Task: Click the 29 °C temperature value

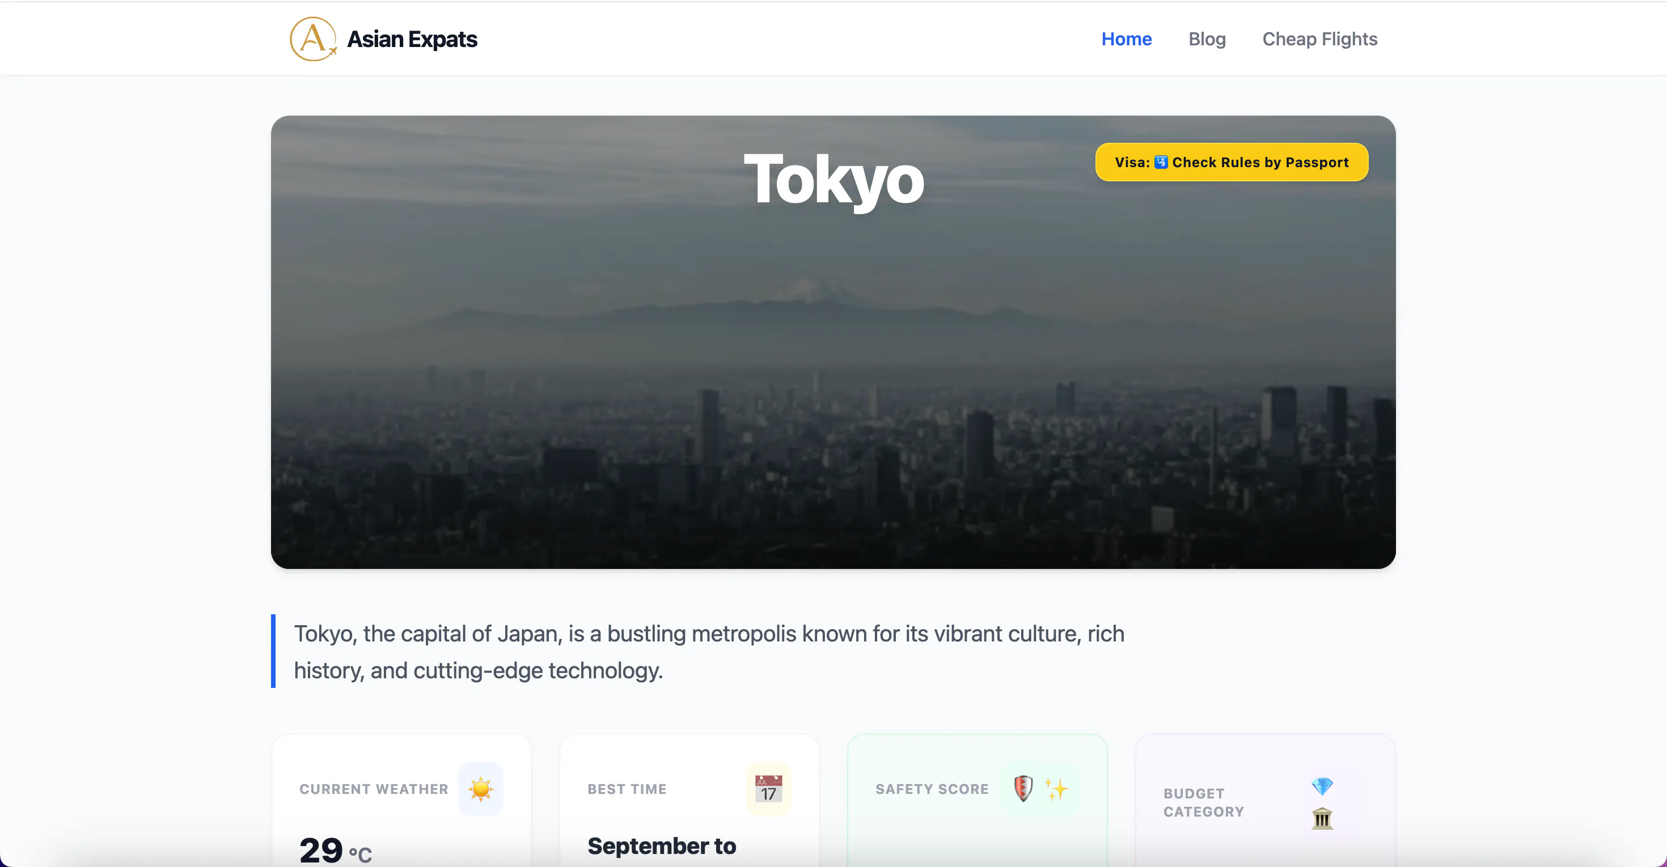Action: pos(335,849)
